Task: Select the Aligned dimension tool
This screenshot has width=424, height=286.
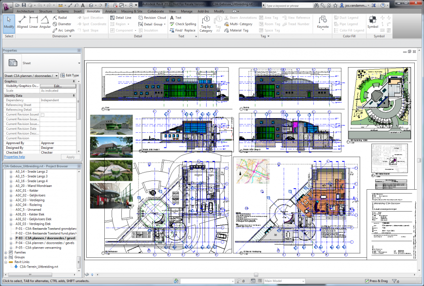Action: coord(22,22)
